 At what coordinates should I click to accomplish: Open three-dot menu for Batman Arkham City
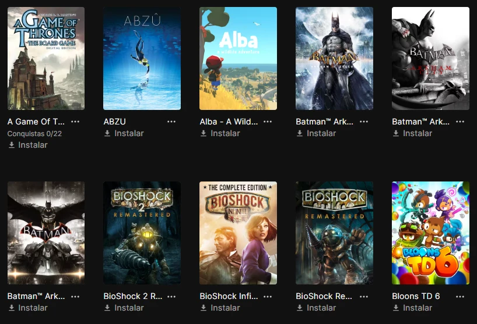point(460,122)
